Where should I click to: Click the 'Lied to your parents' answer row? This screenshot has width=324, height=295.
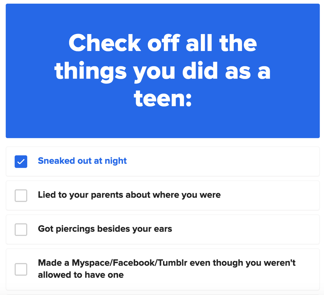pyautogui.click(x=129, y=195)
